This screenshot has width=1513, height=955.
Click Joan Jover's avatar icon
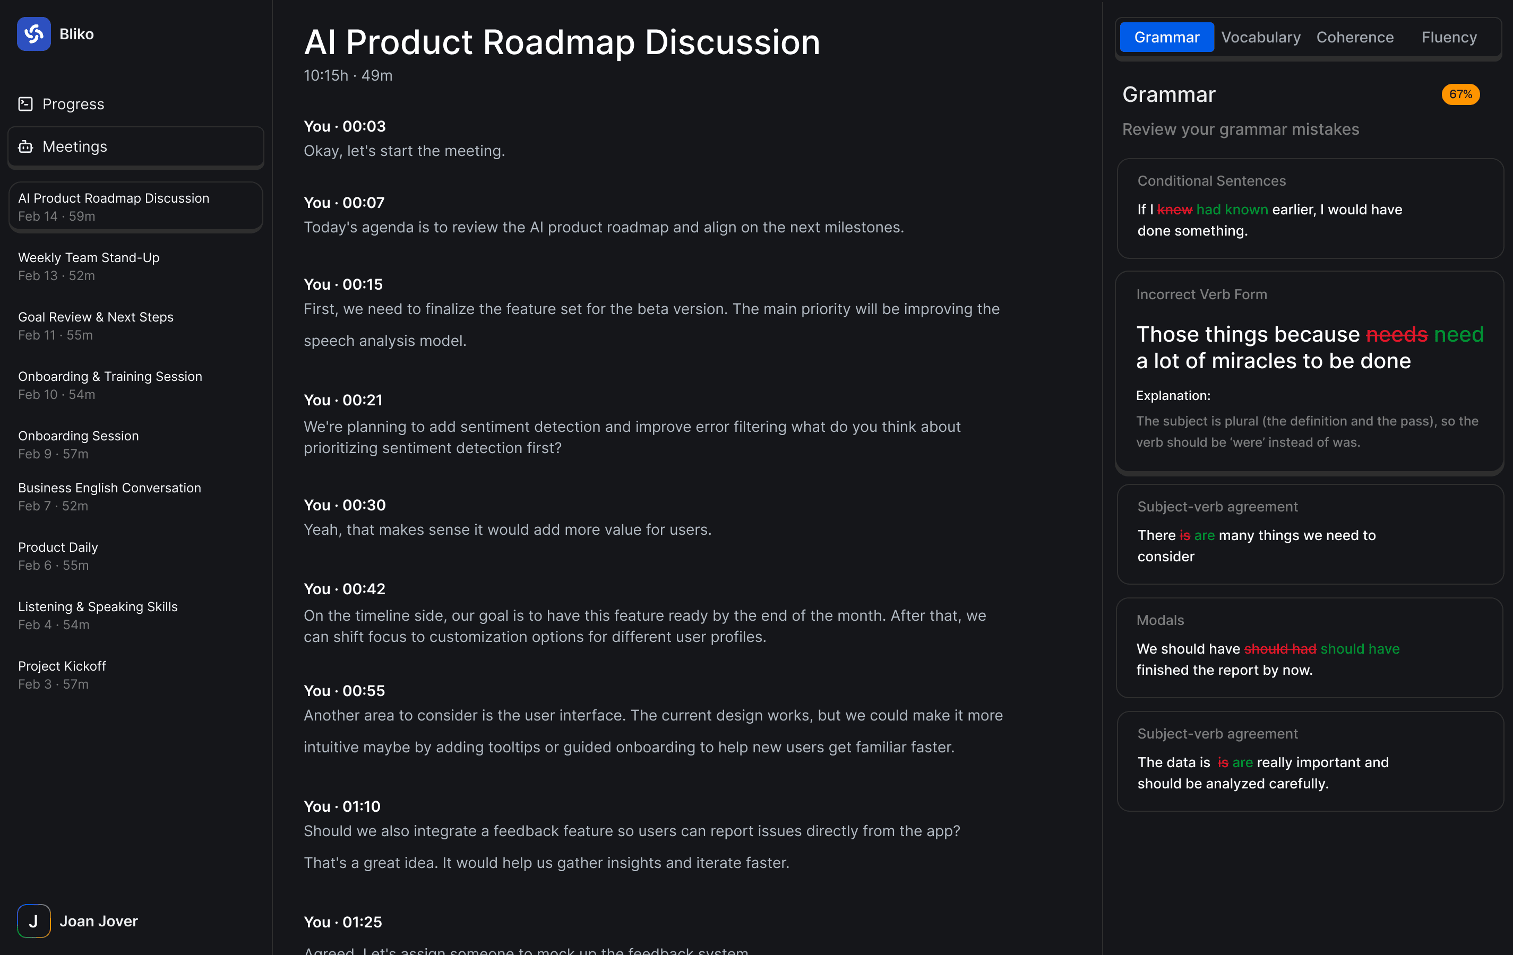click(x=34, y=921)
